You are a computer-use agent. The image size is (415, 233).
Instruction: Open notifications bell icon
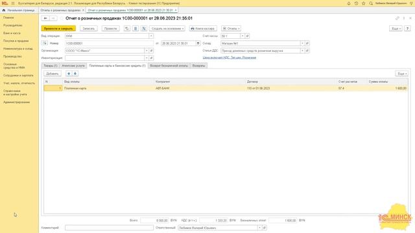point(349,3)
